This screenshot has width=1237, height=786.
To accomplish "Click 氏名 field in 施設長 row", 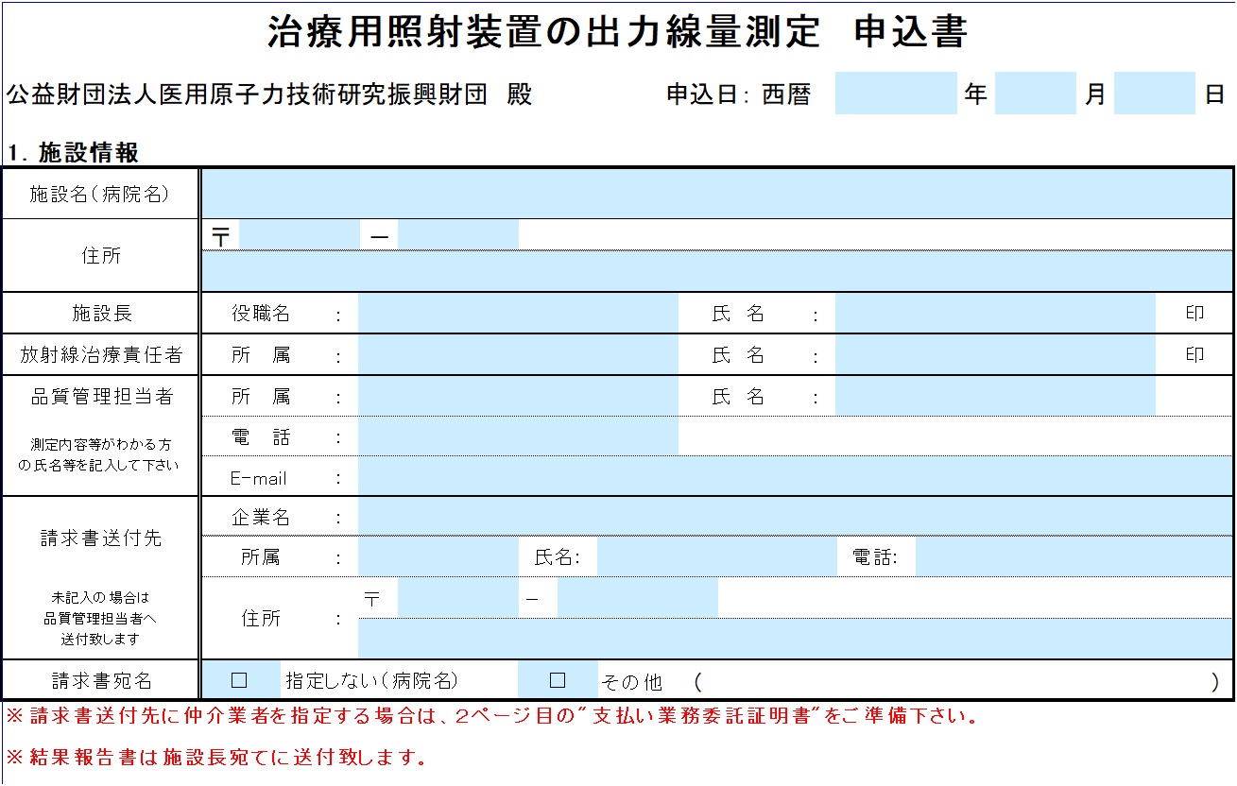I will click(x=995, y=314).
